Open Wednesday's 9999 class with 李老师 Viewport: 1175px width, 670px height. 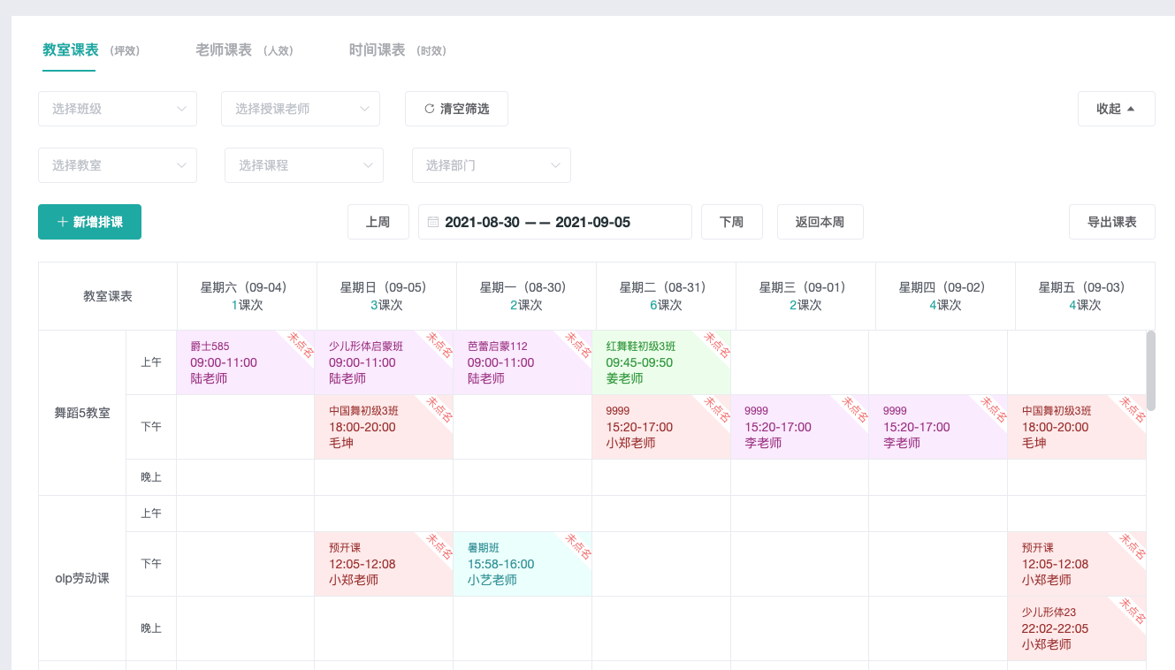(800, 427)
